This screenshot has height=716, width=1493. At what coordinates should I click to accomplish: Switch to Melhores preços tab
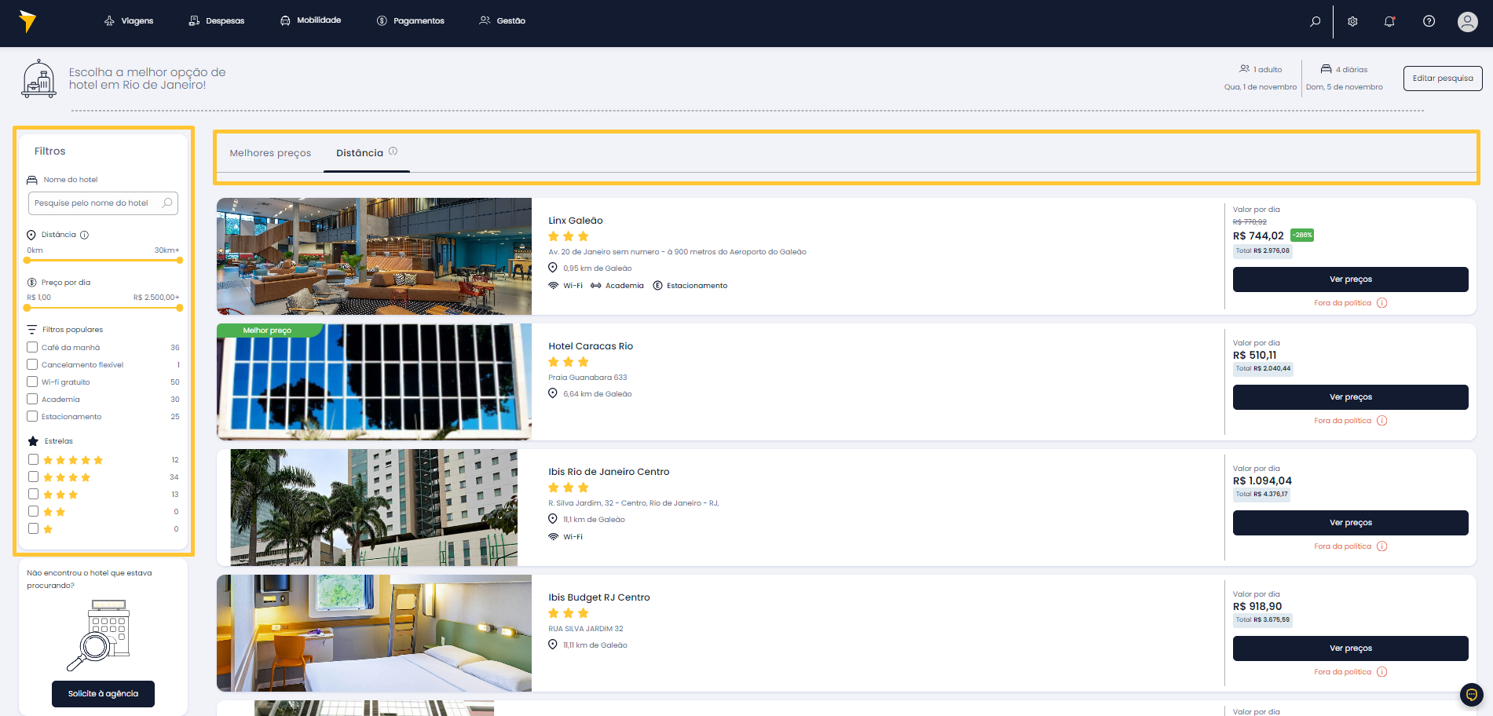(270, 153)
